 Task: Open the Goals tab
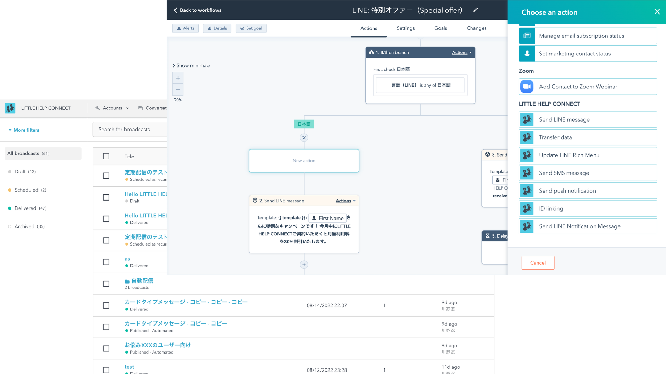pos(441,28)
